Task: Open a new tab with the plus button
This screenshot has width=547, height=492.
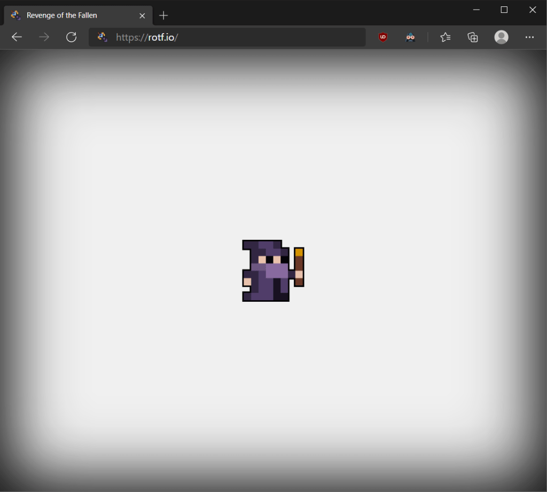Action: [x=163, y=15]
